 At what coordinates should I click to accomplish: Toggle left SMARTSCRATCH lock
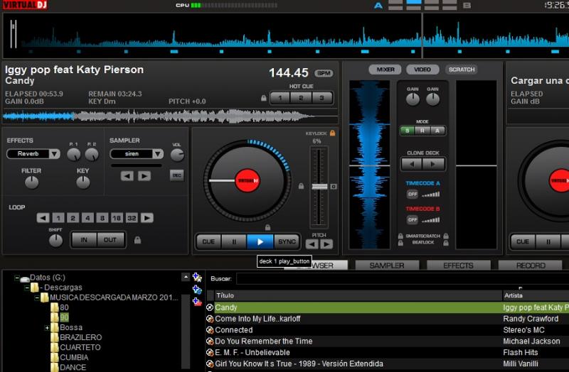(400, 236)
